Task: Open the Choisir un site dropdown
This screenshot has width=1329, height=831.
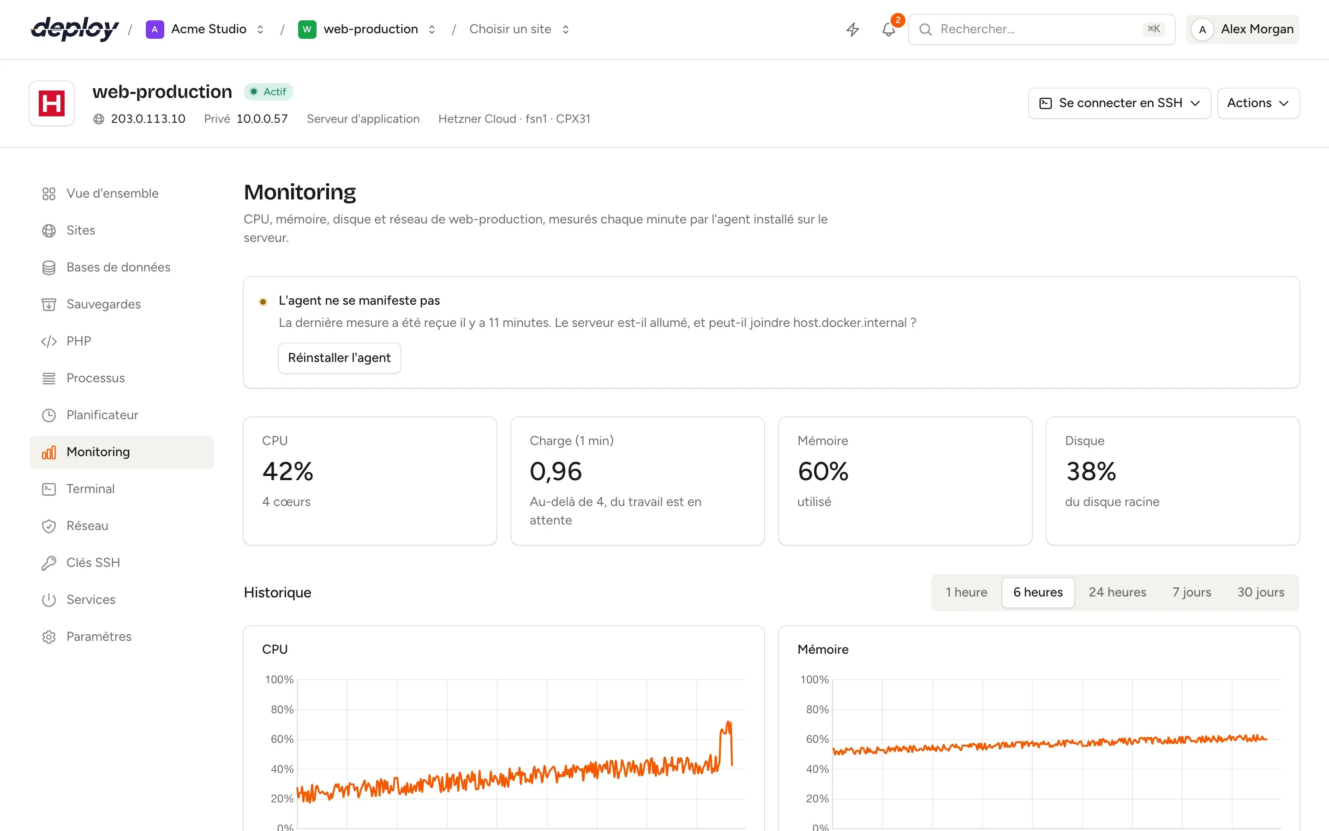Action: (519, 29)
